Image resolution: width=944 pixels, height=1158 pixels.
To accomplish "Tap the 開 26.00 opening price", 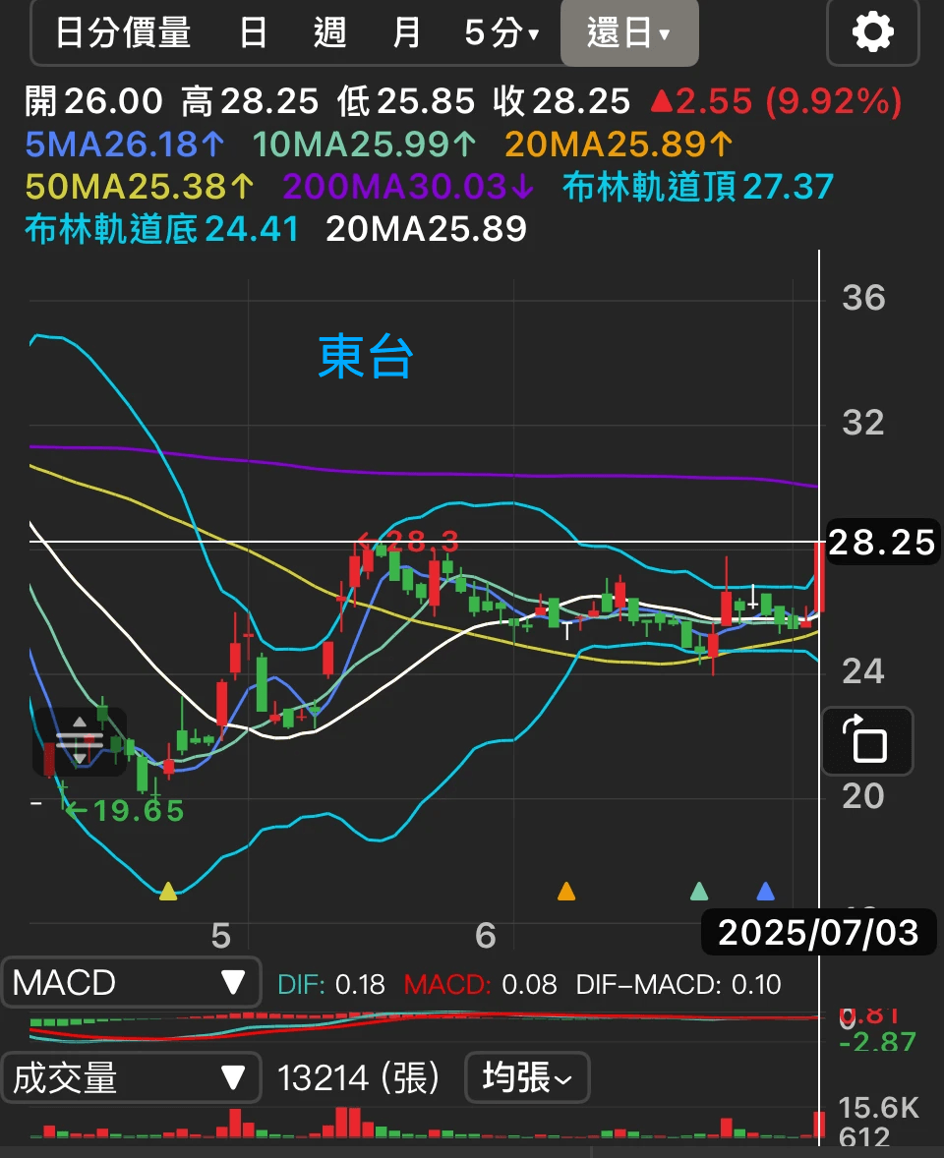I will click(x=93, y=101).
